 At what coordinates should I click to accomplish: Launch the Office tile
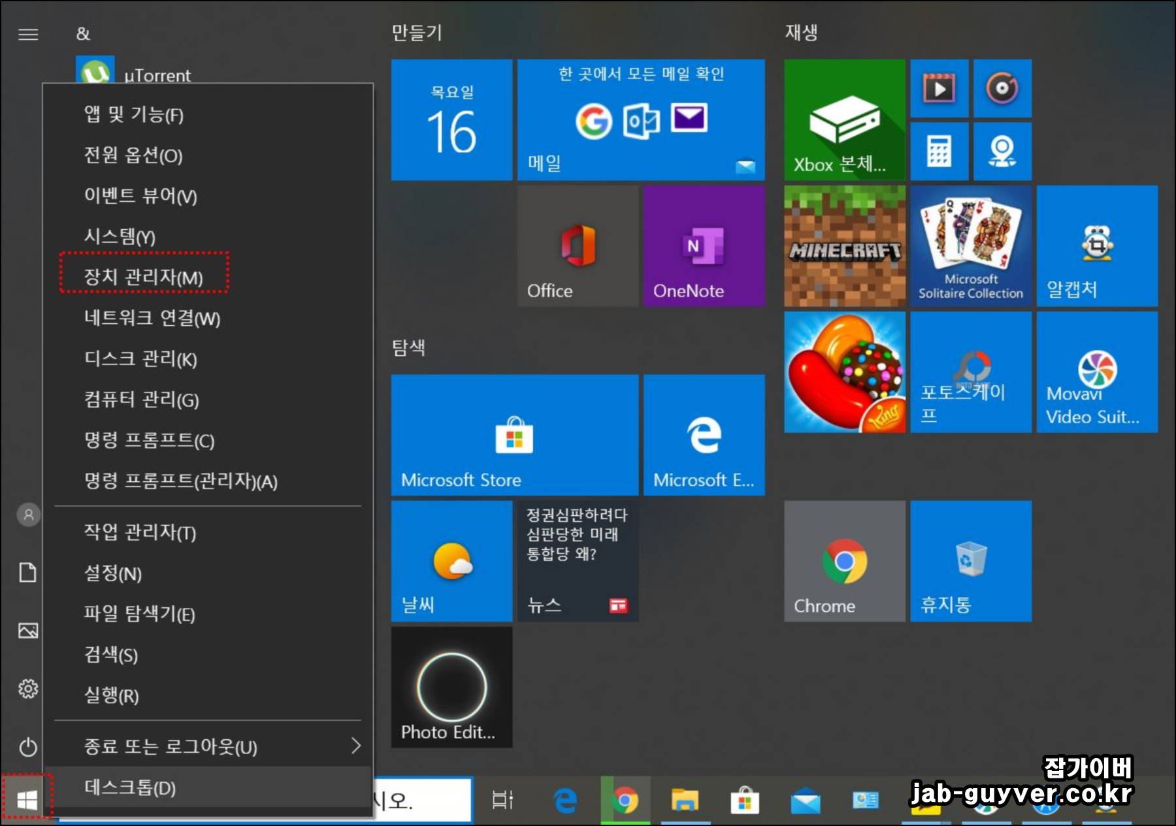tap(578, 246)
